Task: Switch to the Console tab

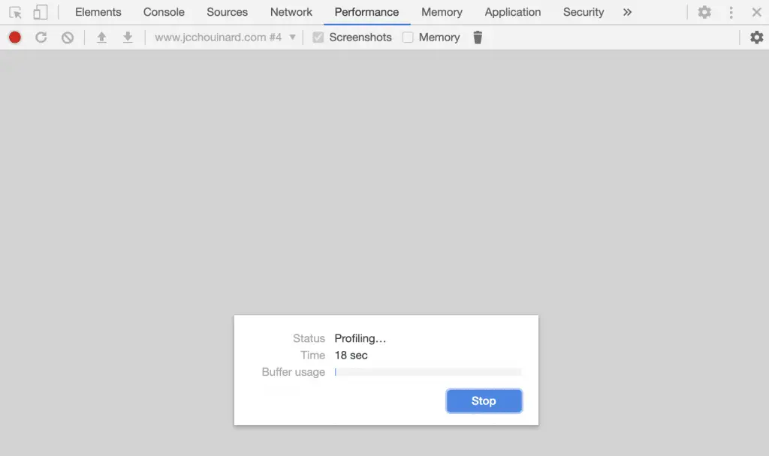Action: pos(164,12)
